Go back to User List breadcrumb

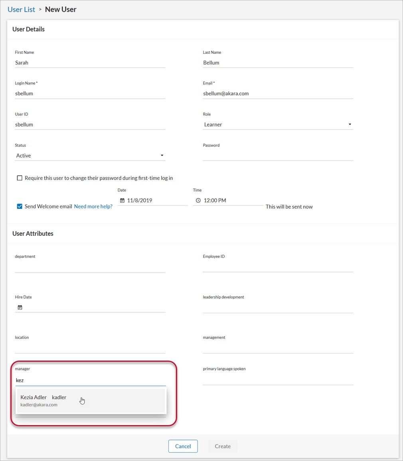coord(21,9)
